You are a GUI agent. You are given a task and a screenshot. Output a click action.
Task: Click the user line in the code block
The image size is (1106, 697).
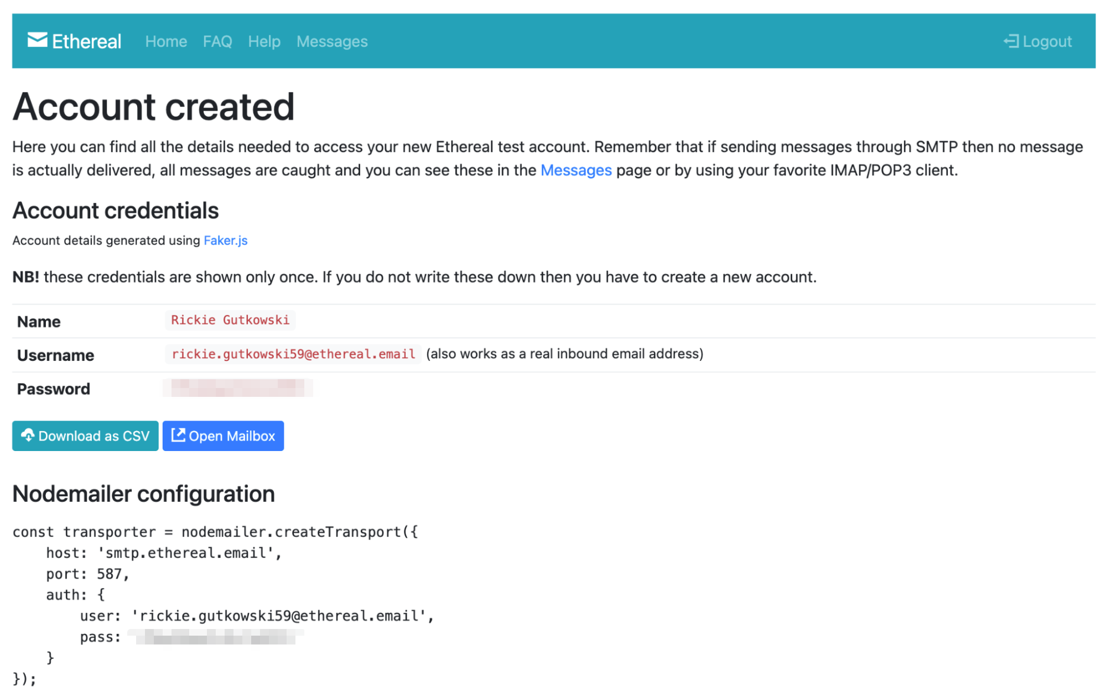257,616
